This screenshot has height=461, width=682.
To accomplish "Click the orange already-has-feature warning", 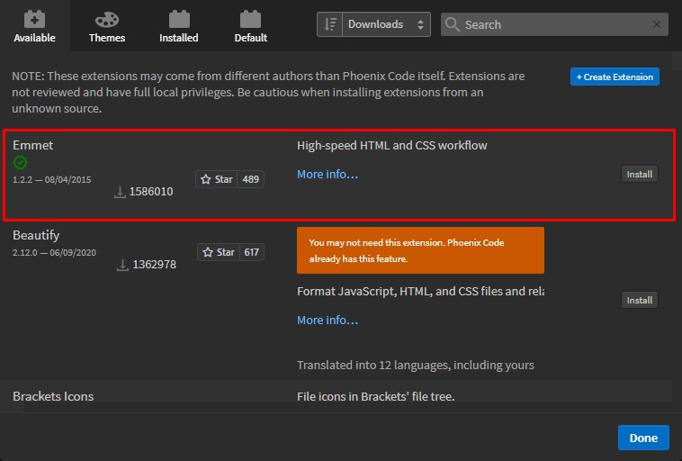I will [x=420, y=250].
